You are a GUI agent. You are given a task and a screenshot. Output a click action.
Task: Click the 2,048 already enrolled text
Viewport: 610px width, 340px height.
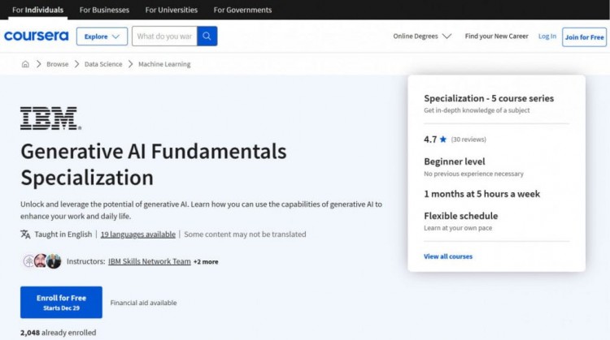(58, 333)
